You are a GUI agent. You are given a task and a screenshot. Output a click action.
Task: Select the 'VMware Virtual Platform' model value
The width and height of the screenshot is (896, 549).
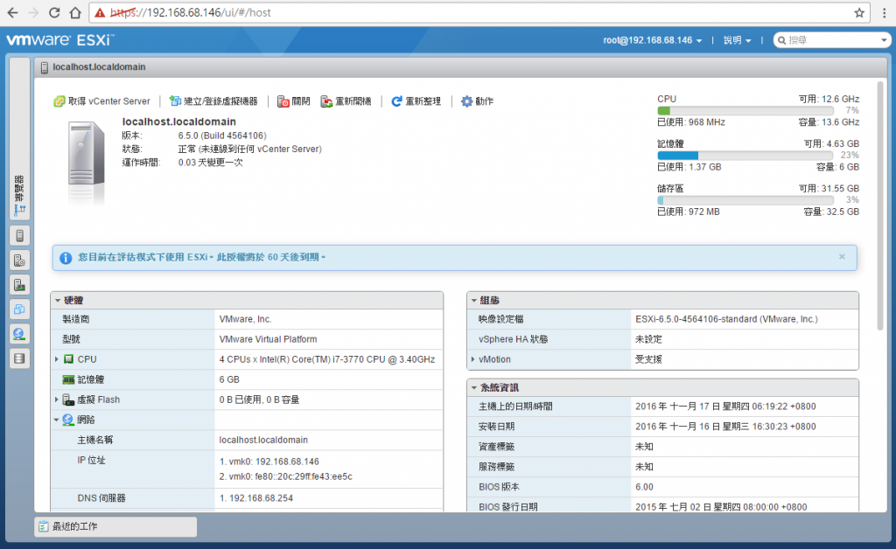pyautogui.click(x=268, y=339)
